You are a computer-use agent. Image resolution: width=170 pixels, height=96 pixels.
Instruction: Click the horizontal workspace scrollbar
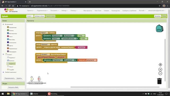(x=115, y=87)
